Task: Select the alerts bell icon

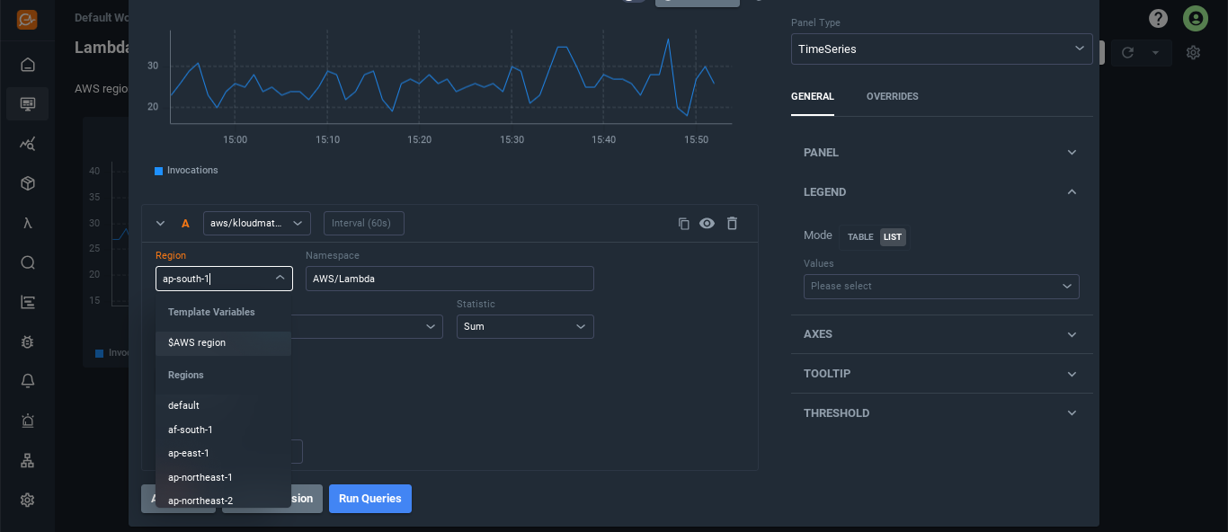Action: tap(27, 380)
